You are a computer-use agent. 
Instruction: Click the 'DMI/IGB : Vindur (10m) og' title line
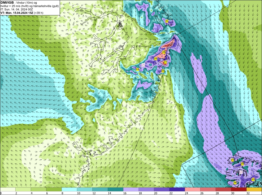coord(19,3)
